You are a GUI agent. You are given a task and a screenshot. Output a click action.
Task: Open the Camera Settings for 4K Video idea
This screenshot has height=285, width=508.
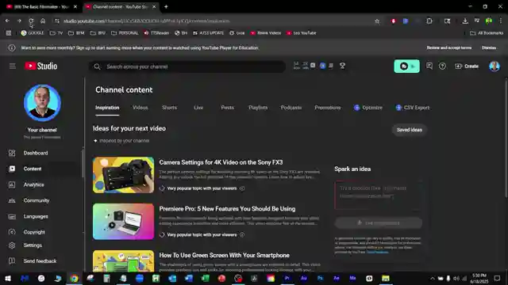[221, 162]
